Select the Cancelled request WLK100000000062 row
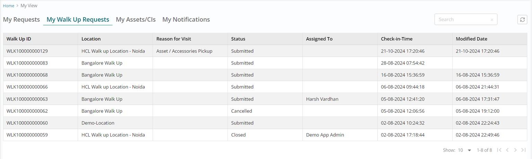Screen dimensions: 532x159 27,111
